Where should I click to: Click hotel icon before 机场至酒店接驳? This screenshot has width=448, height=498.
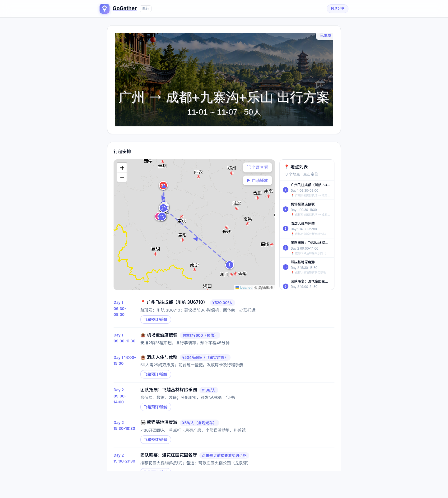[x=143, y=335]
